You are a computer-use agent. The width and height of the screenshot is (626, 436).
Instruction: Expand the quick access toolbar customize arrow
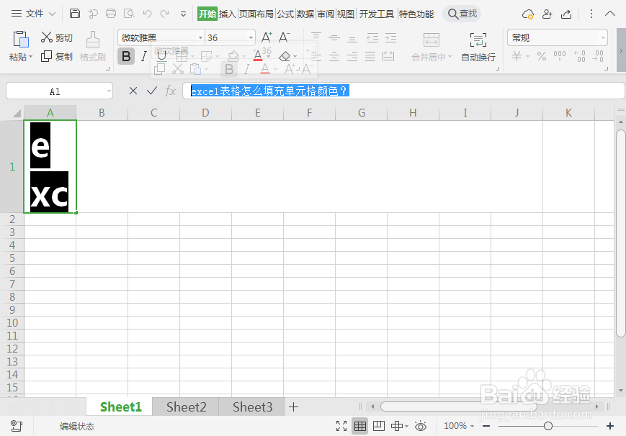[x=183, y=14]
